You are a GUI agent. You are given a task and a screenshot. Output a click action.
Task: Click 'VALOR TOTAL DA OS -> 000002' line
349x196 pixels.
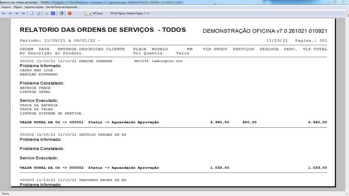click(x=51, y=168)
